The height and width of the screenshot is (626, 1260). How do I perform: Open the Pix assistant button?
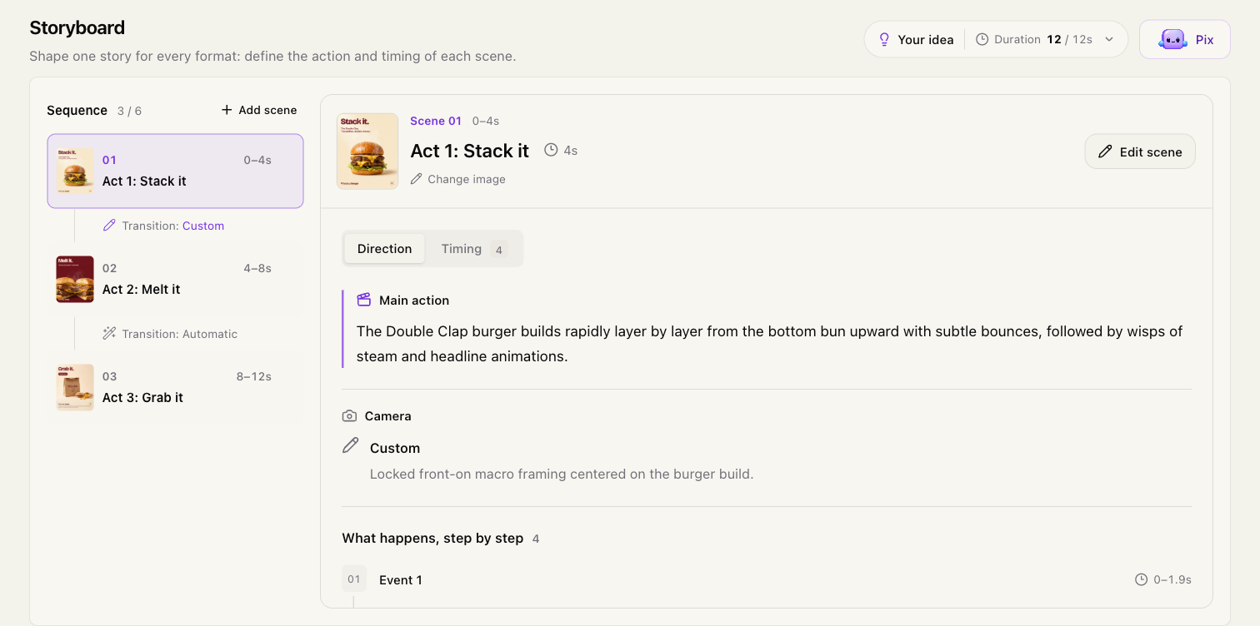pos(1185,39)
